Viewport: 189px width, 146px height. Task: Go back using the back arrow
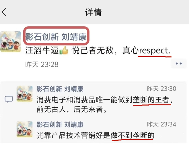[4, 12]
